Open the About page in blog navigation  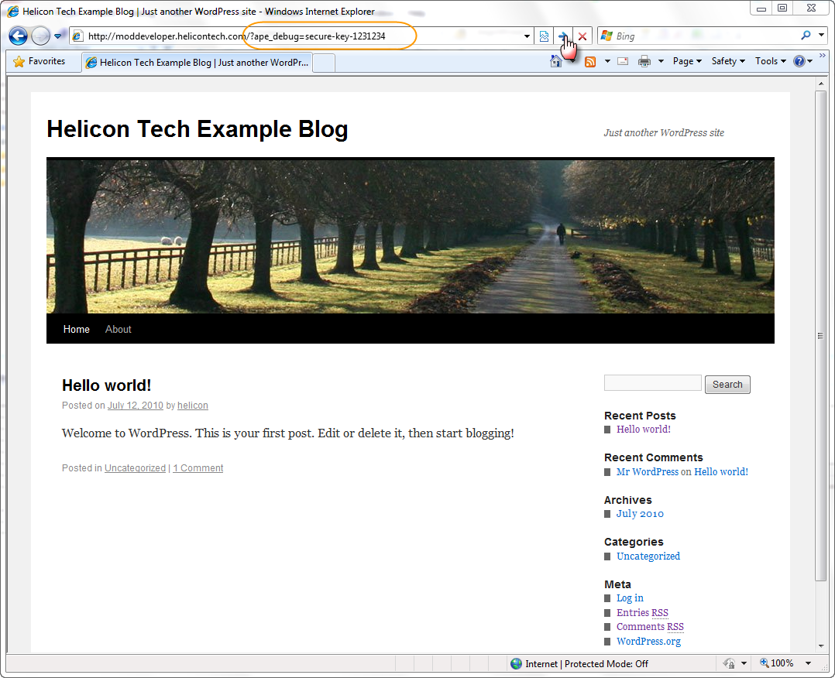point(119,330)
